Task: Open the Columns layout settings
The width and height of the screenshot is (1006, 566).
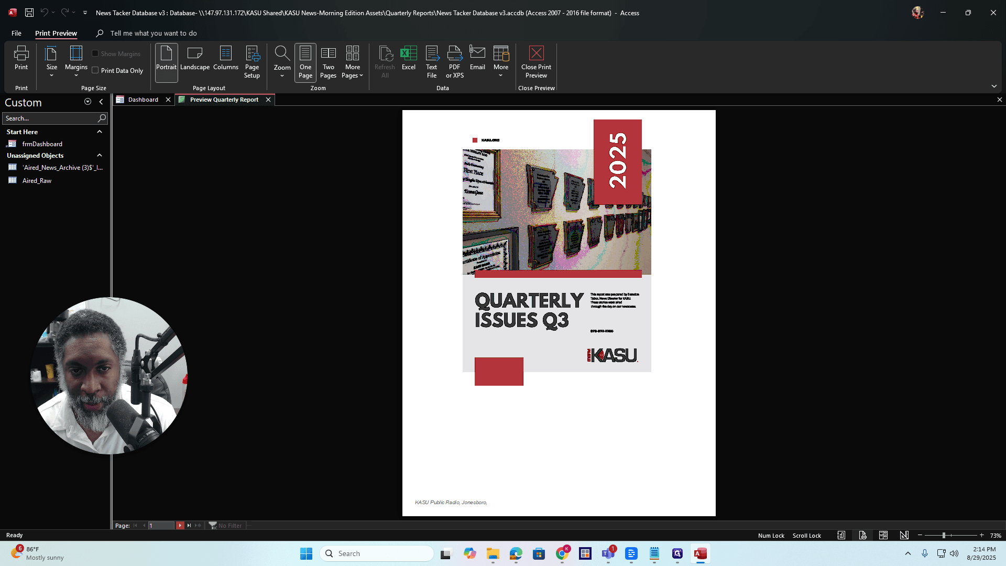Action: pyautogui.click(x=226, y=58)
